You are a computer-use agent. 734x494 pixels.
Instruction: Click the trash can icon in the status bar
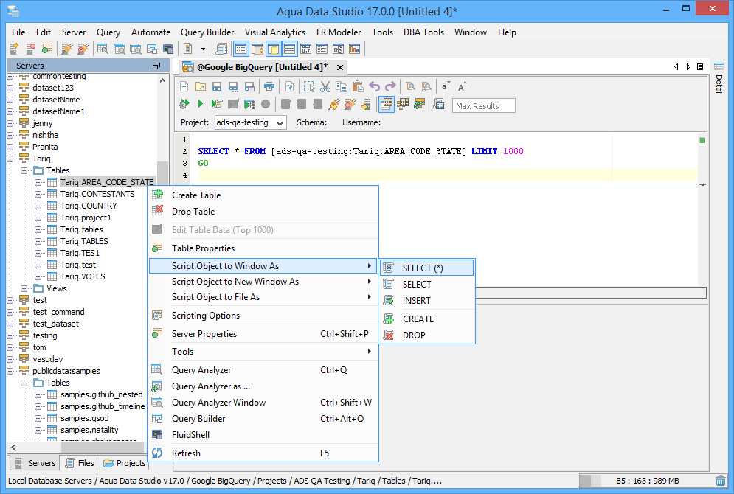[721, 481]
